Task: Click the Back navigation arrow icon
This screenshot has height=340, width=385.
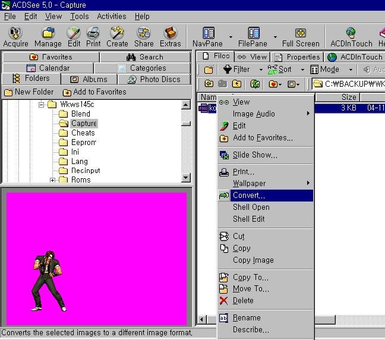Action: pos(209,84)
